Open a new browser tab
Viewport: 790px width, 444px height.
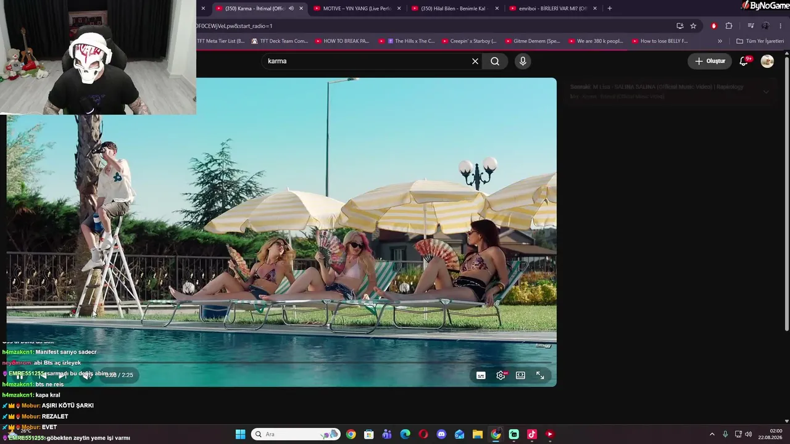610,9
